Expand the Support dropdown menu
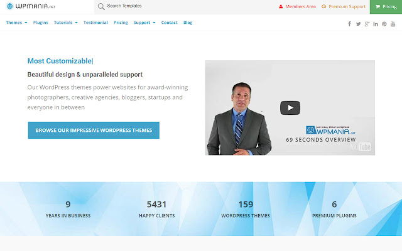This screenshot has height=251, width=402. click(144, 23)
